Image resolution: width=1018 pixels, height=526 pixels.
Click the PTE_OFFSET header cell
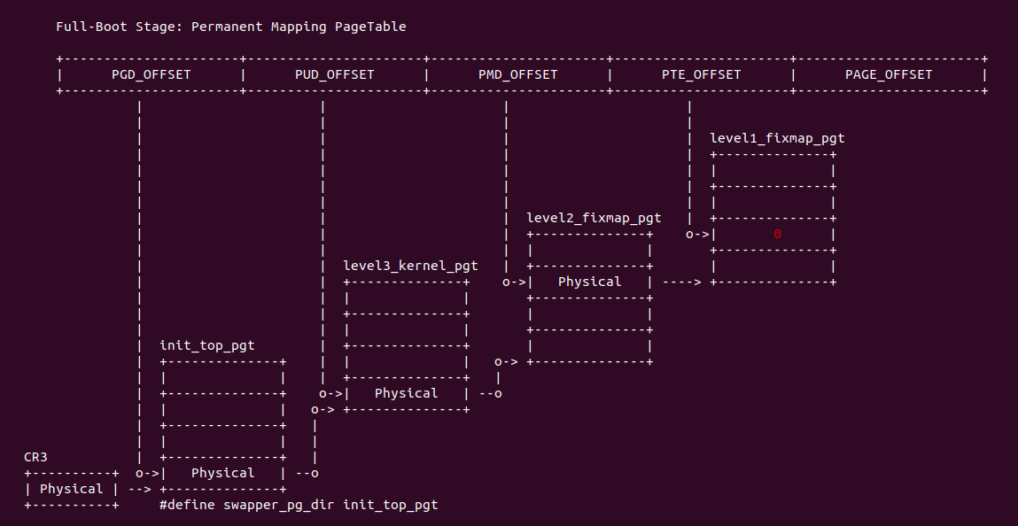[701, 74]
